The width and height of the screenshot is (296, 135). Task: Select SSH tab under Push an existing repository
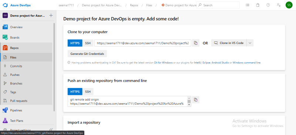point(88,92)
